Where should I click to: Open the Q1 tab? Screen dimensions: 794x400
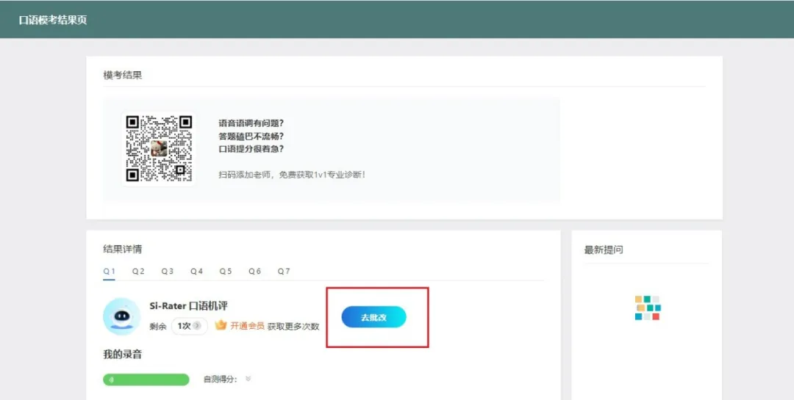(x=109, y=272)
